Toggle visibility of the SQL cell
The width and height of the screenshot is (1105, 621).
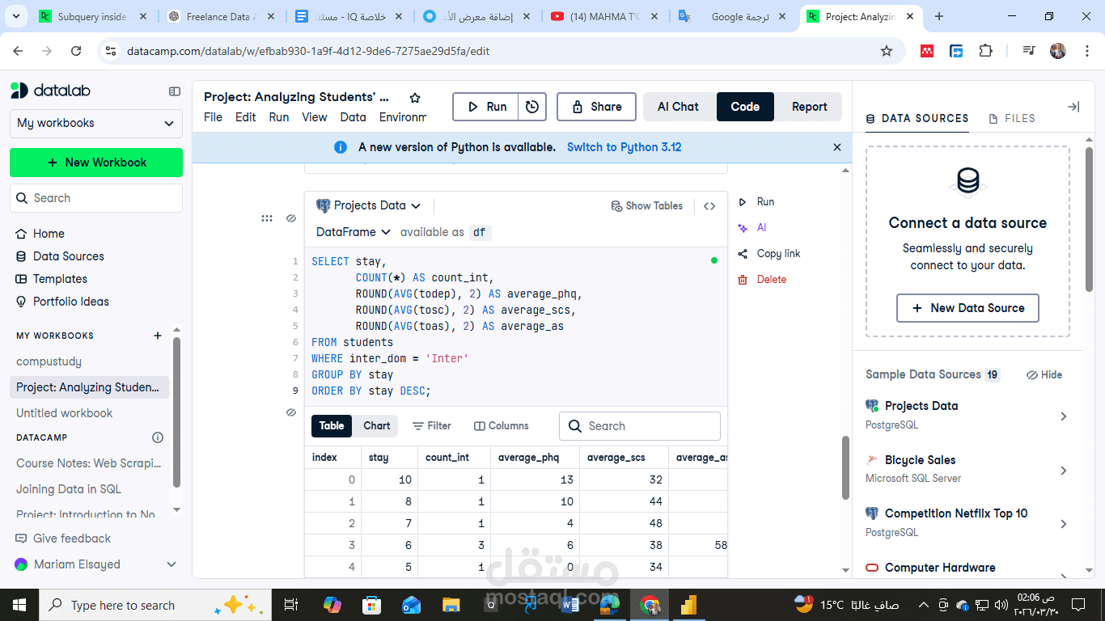click(291, 217)
